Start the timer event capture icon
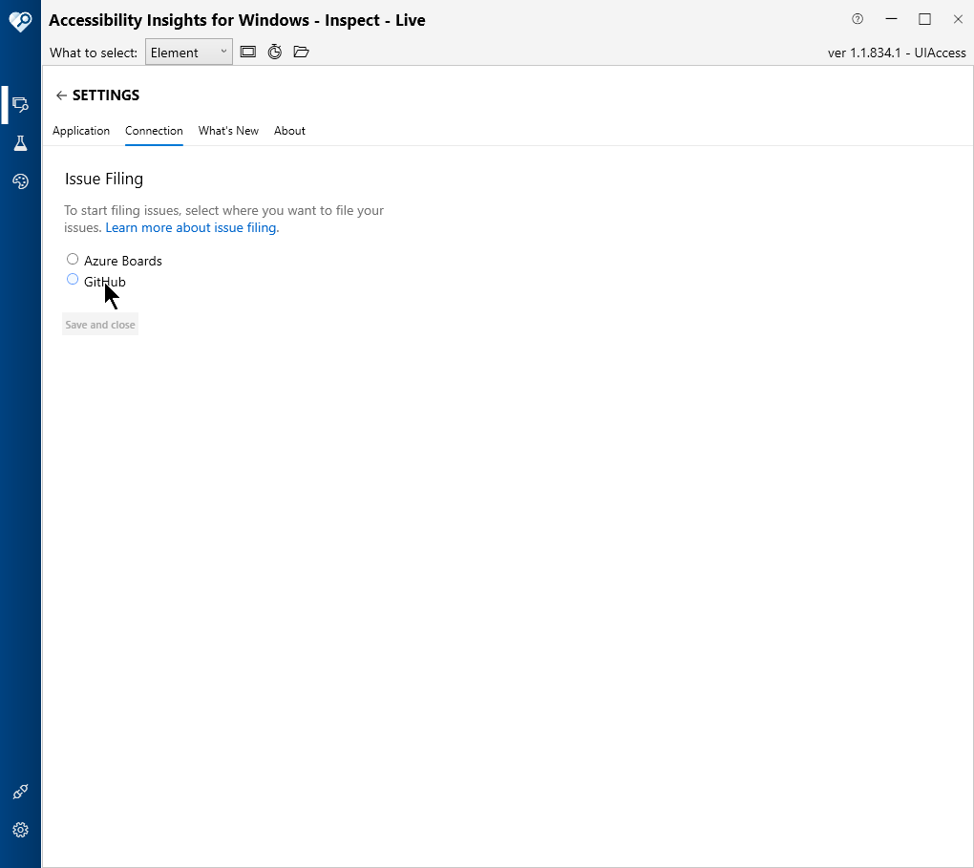 click(275, 52)
